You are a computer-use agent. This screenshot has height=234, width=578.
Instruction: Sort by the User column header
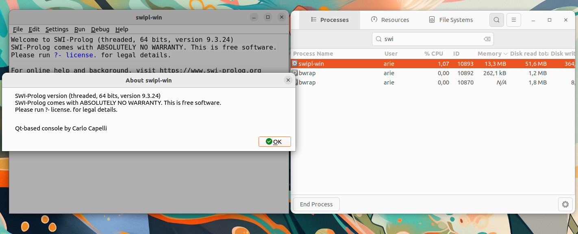click(391, 54)
